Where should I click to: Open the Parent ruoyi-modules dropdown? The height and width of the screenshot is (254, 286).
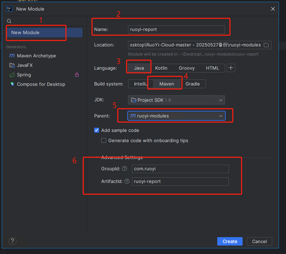pyautogui.click(x=176, y=116)
